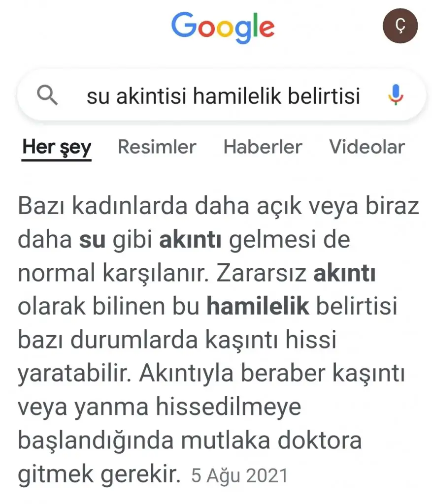Image resolution: width=432 pixels, height=504 pixels.
Task: Focus the search box containing 'su akintisi'
Action: tap(222, 95)
